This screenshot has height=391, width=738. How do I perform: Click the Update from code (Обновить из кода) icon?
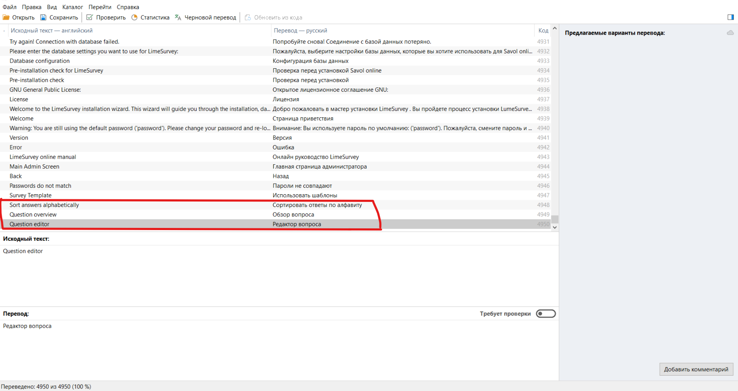248,18
